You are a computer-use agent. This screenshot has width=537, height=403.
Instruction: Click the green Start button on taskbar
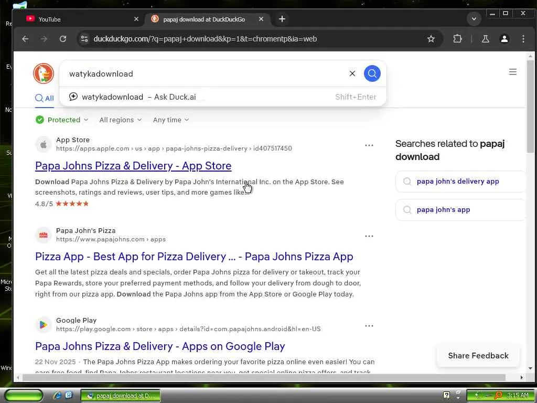pos(24,396)
